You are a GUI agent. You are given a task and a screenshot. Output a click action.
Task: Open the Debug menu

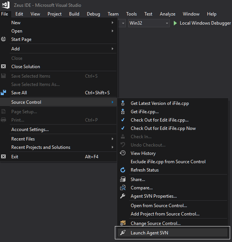pos(93,14)
